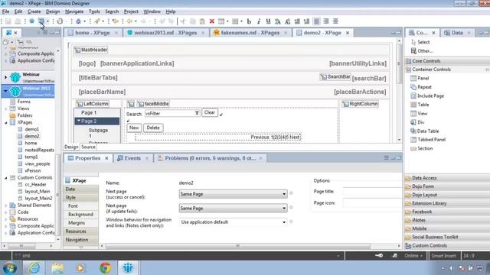Click the vsFilter search field in canvas

(172, 114)
